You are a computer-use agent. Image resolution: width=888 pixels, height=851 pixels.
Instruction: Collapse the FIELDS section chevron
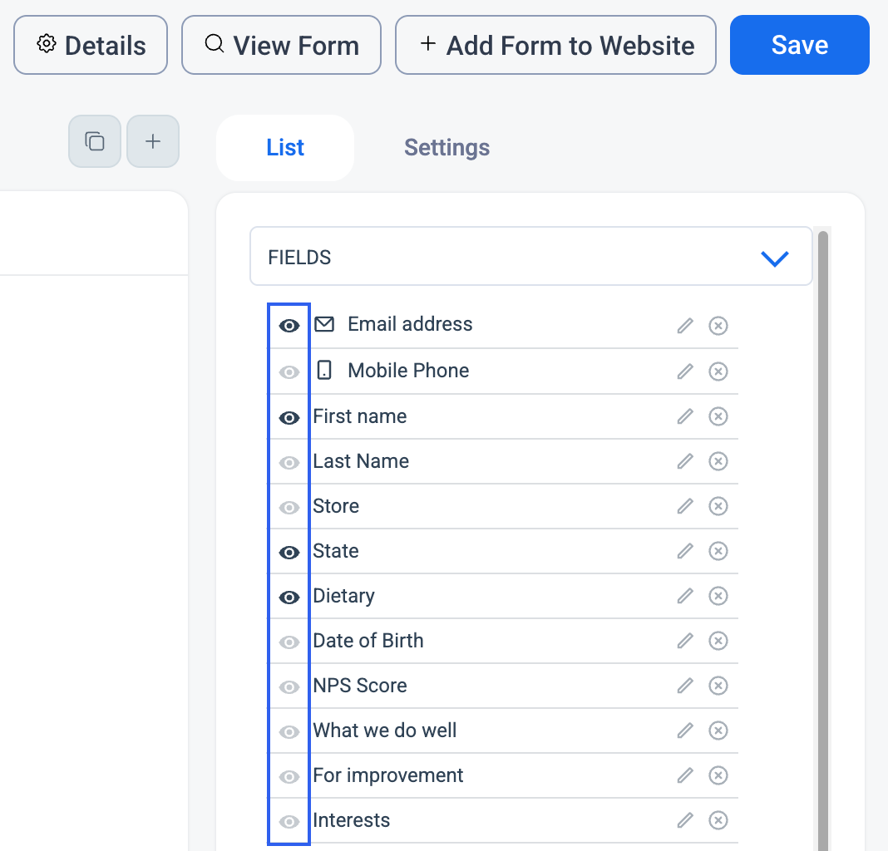775,258
